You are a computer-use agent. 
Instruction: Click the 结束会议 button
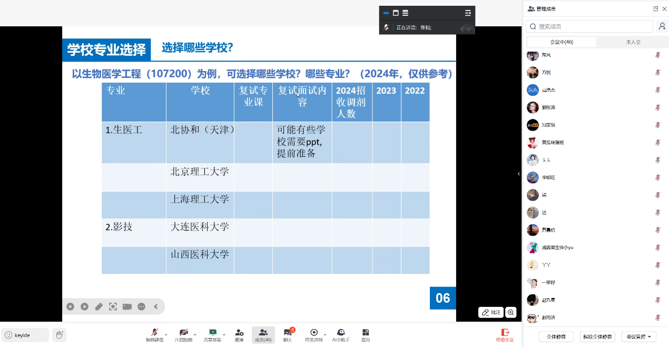coord(505,335)
